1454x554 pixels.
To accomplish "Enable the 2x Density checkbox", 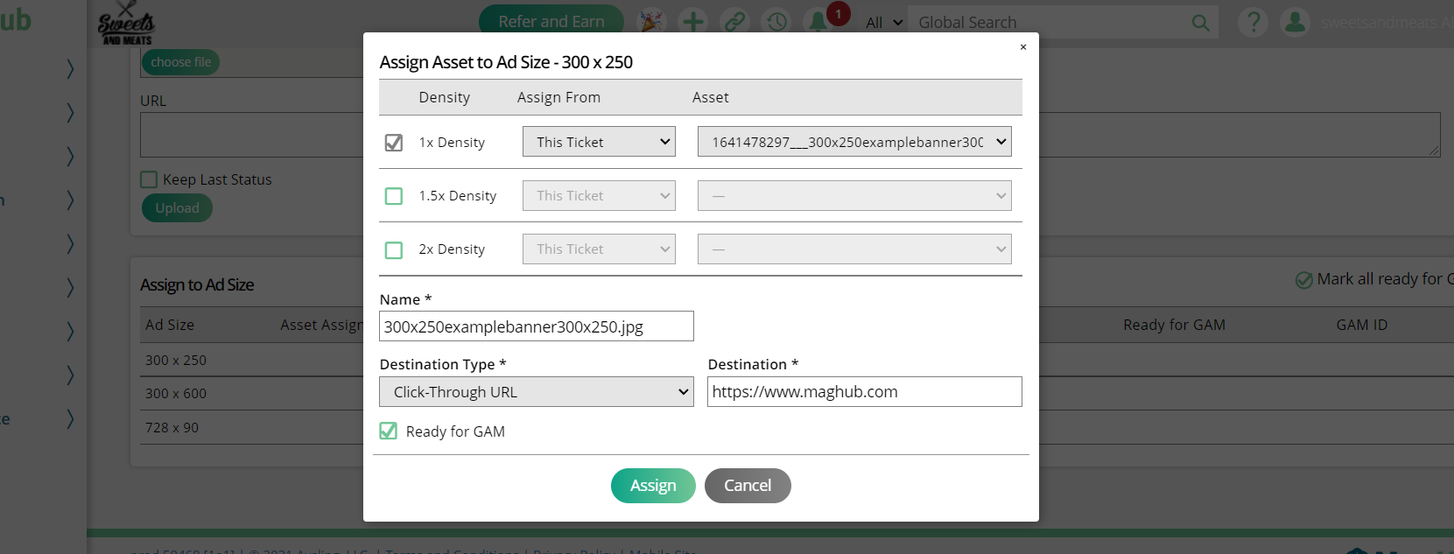I will 394,250.
